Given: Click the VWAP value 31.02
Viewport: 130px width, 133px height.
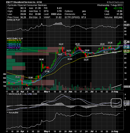Looking at the screenshot, I should [x=59, y=17].
